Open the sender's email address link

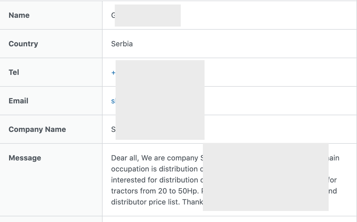tap(113, 101)
